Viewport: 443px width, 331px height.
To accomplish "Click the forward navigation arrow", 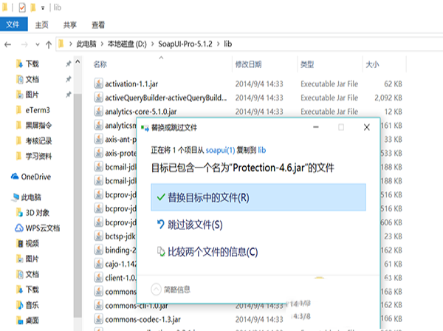I will click(24, 44).
